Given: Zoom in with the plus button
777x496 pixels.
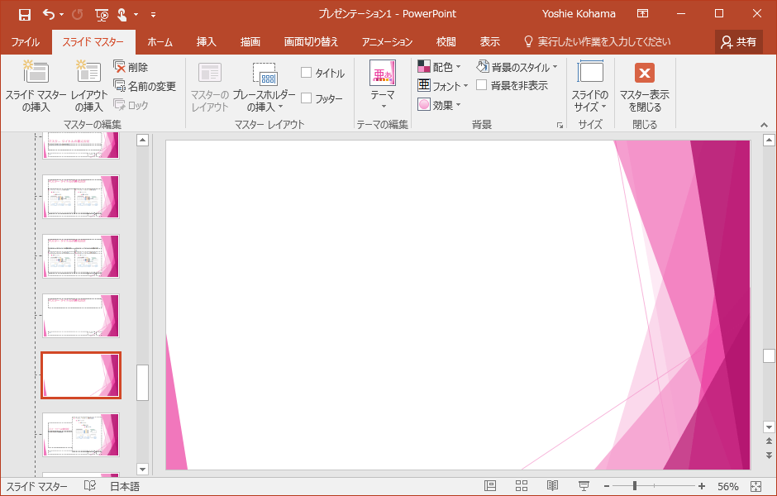Looking at the screenshot, I should 702,487.
